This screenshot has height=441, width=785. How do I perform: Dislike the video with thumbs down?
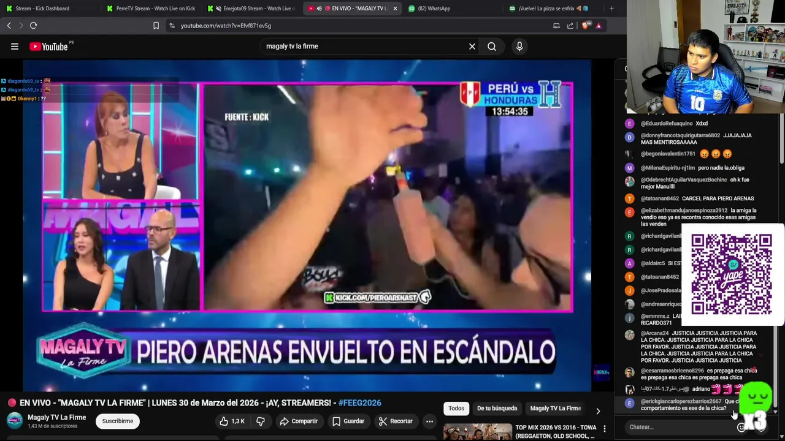coord(261,421)
